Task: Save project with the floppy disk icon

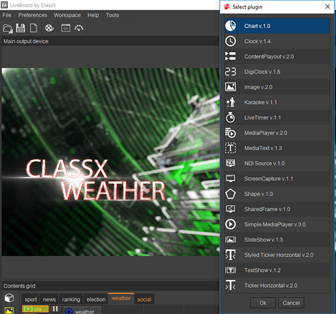Action: 20,28
